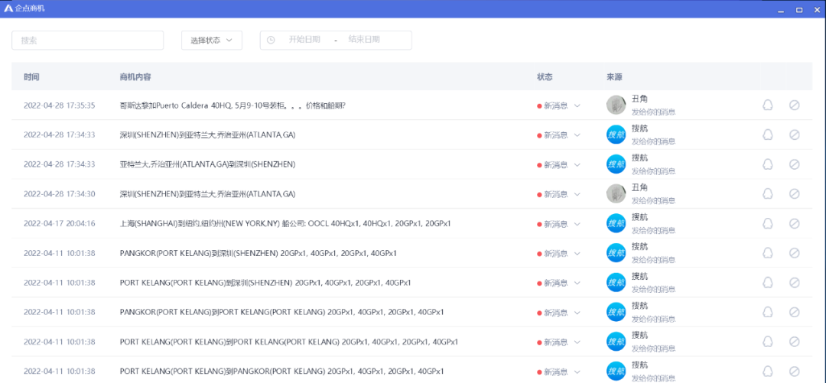Image resolution: width=826 pixels, height=383 pixels.
Task: Open the 选择状态 status filter dropdown
Action: coord(212,41)
